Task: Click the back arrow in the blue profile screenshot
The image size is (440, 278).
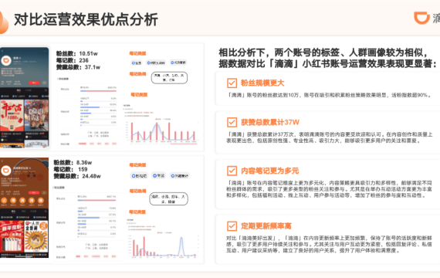Action: (x=2, y=51)
